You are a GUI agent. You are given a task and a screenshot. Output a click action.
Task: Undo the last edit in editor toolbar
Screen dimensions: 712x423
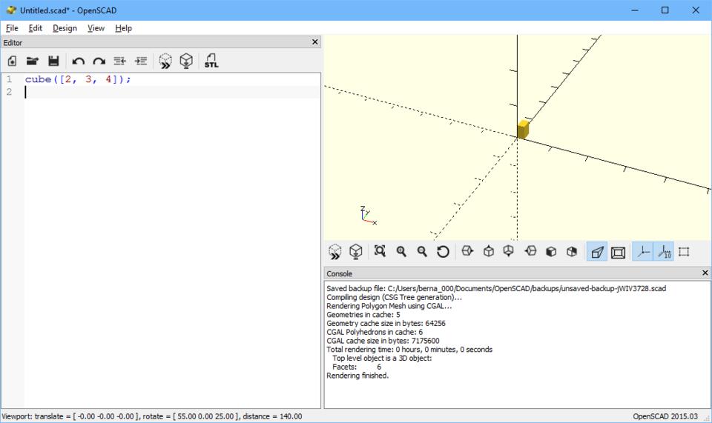[78, 61]
